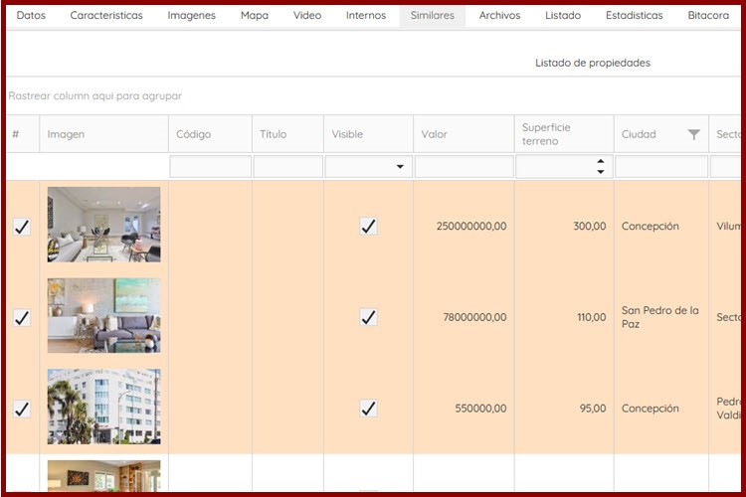The height and width of the screenshot is (497, 746).
Task: Open the Visible filter dropdown
Action: (x=400, y=167)
